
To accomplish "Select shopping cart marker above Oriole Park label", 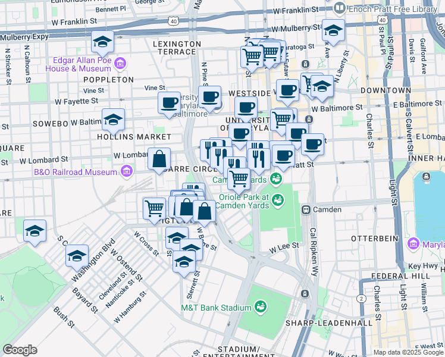I will pyautogui.click(x=239, y=180).
